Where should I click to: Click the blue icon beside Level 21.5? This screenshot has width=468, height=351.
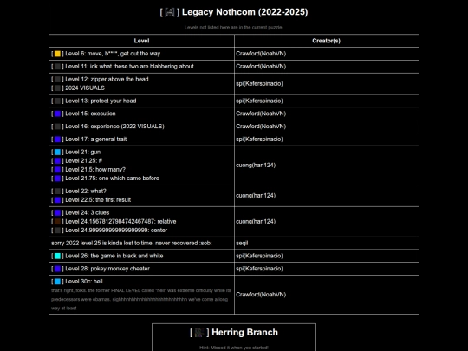pyautogui.click(x=57, y=170)
